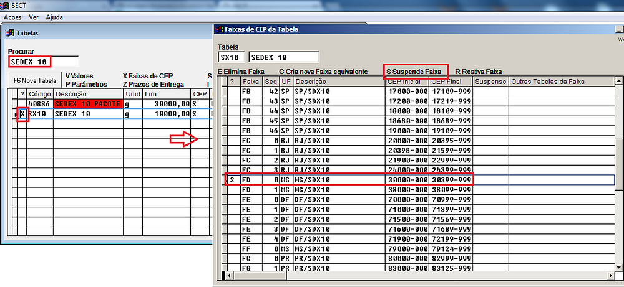Click CEP Inicial 70000-000 cell
This screenshot has width=624, height=287.
click(x=407, y=200)
